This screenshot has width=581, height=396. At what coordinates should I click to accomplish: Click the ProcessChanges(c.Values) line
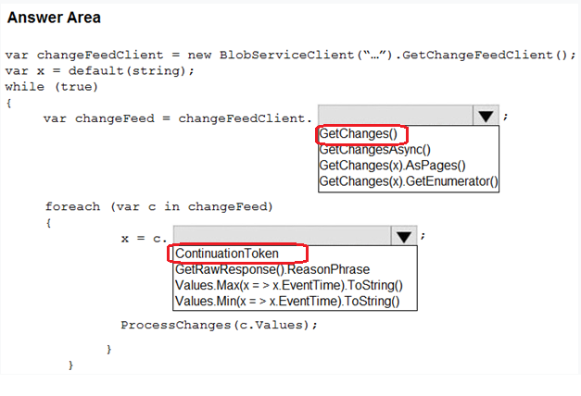tap(219, 325)
